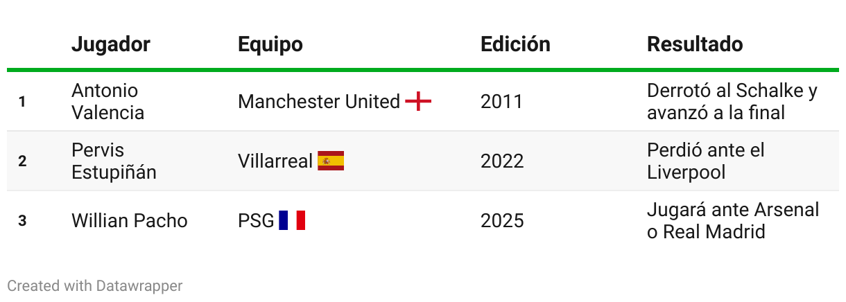Click the England flag beside Manchester United
This screenshot has height=302, width=846.
pos(418,102)
